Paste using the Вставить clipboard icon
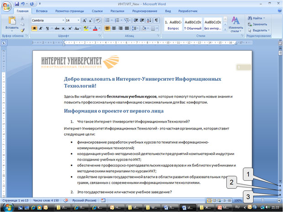The height and width of the screenshot is (212, 283). click(x=12, y=20)
